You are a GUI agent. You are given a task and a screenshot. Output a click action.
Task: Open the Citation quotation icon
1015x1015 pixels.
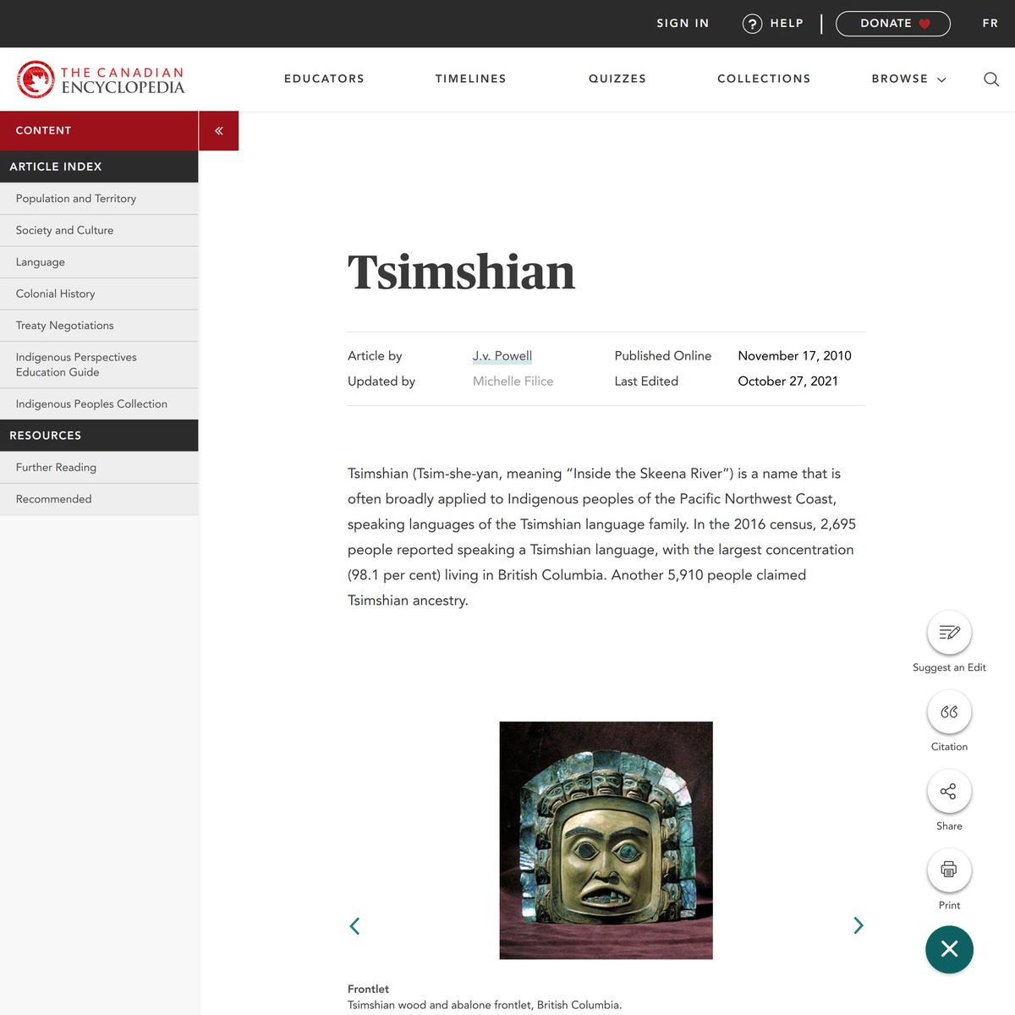coord(949,712)
